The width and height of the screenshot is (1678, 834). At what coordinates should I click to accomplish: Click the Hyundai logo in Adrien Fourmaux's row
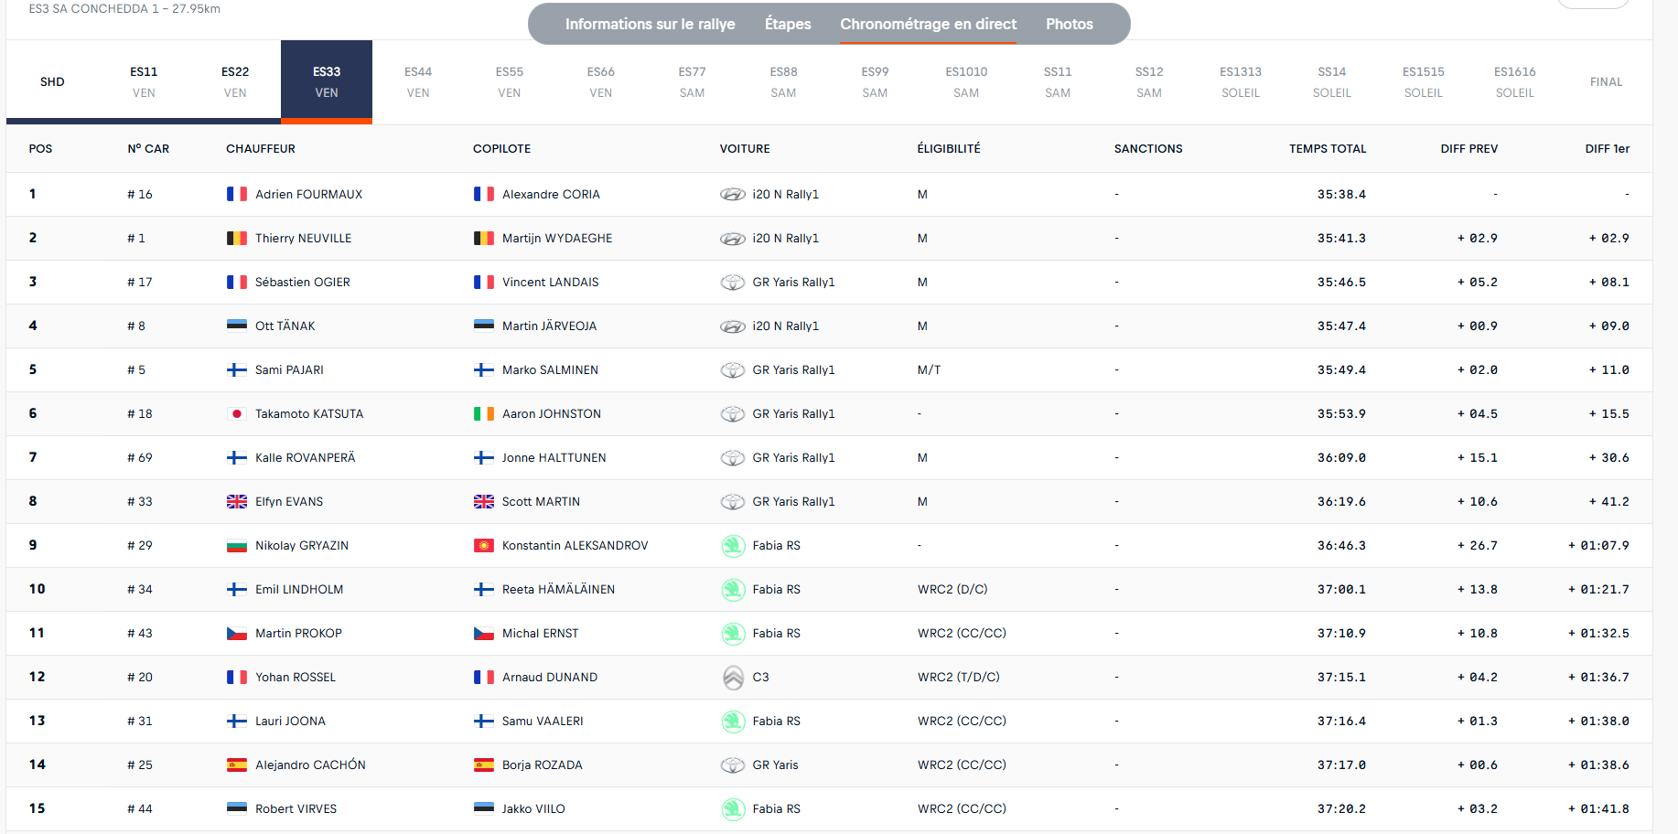[x=733, y=195]
